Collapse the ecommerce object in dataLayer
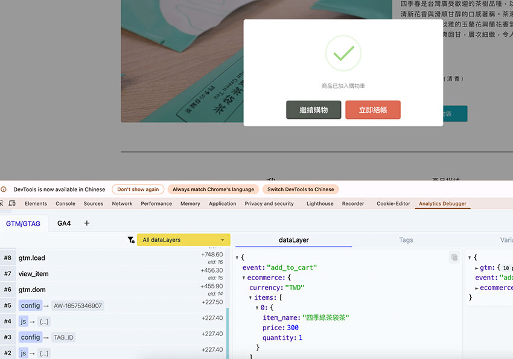Screen dimensions: 513x359 [x=244, y=278]
